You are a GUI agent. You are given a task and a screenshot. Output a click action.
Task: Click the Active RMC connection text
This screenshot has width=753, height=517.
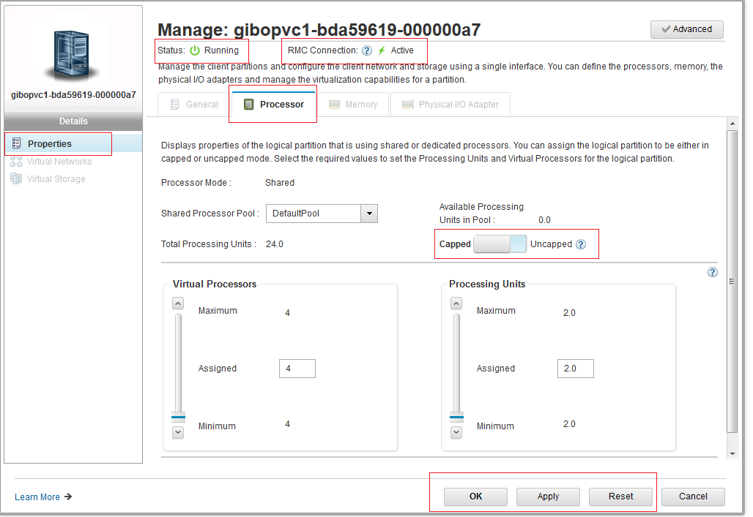[402, 50]
